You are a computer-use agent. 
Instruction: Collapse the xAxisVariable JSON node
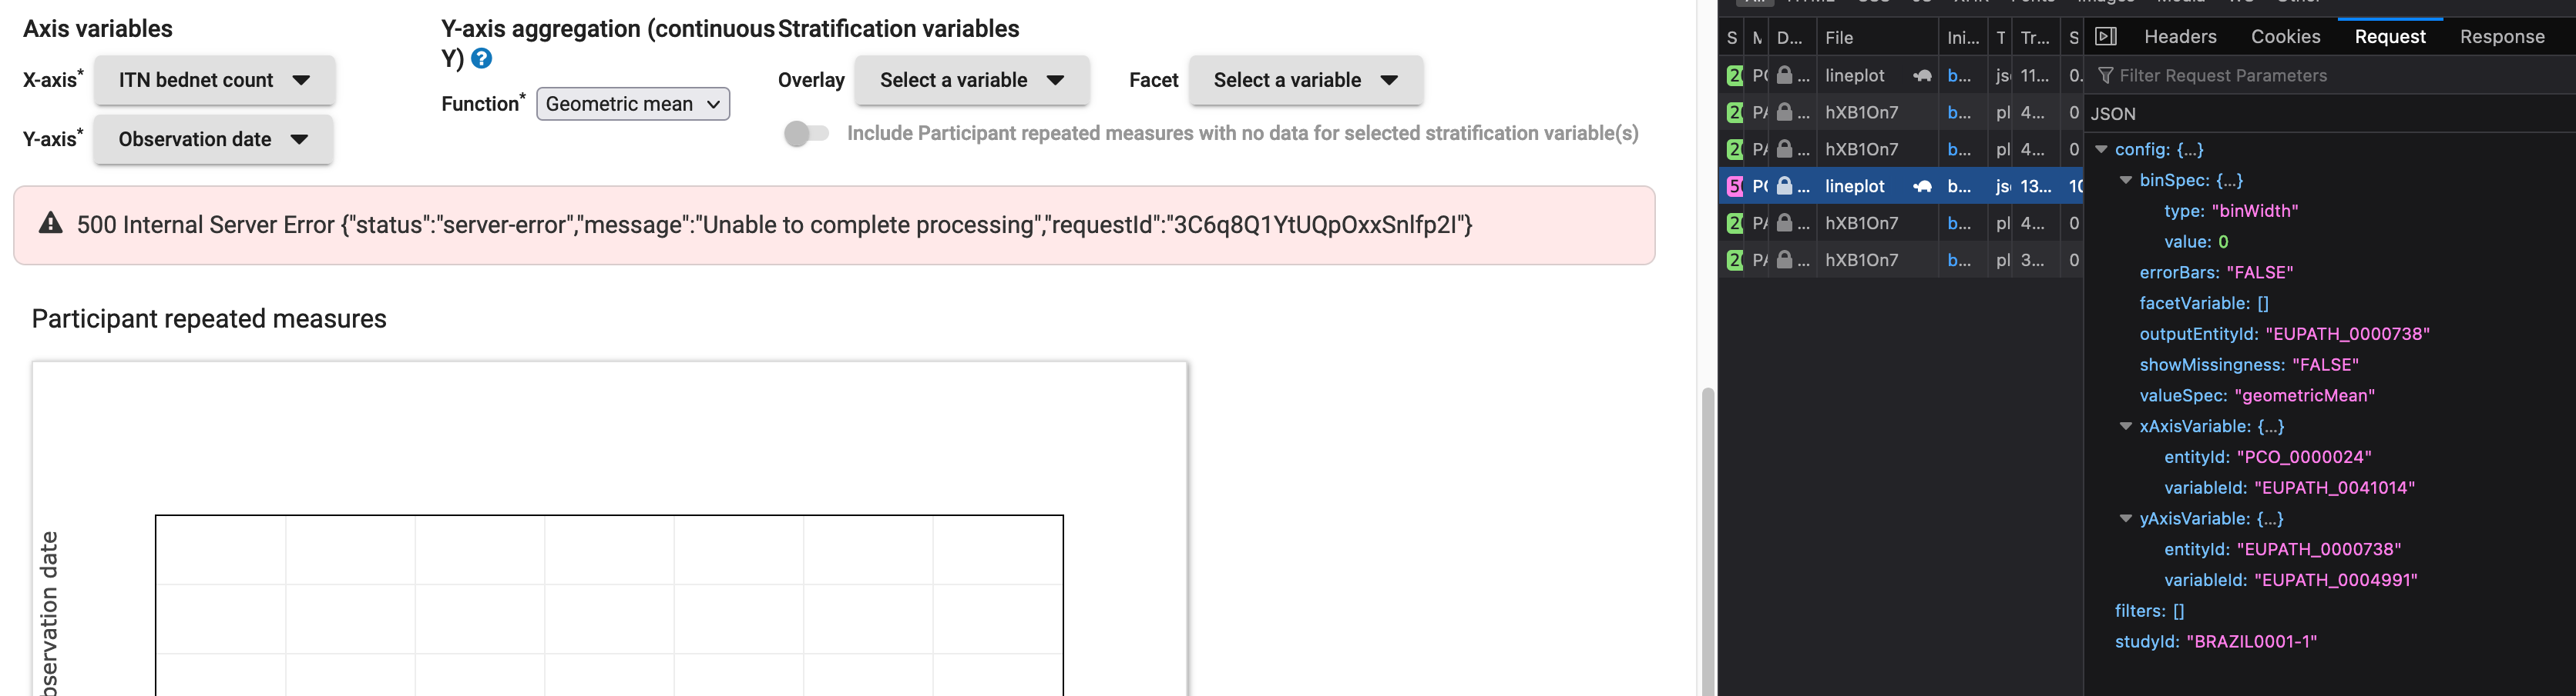2126,426
